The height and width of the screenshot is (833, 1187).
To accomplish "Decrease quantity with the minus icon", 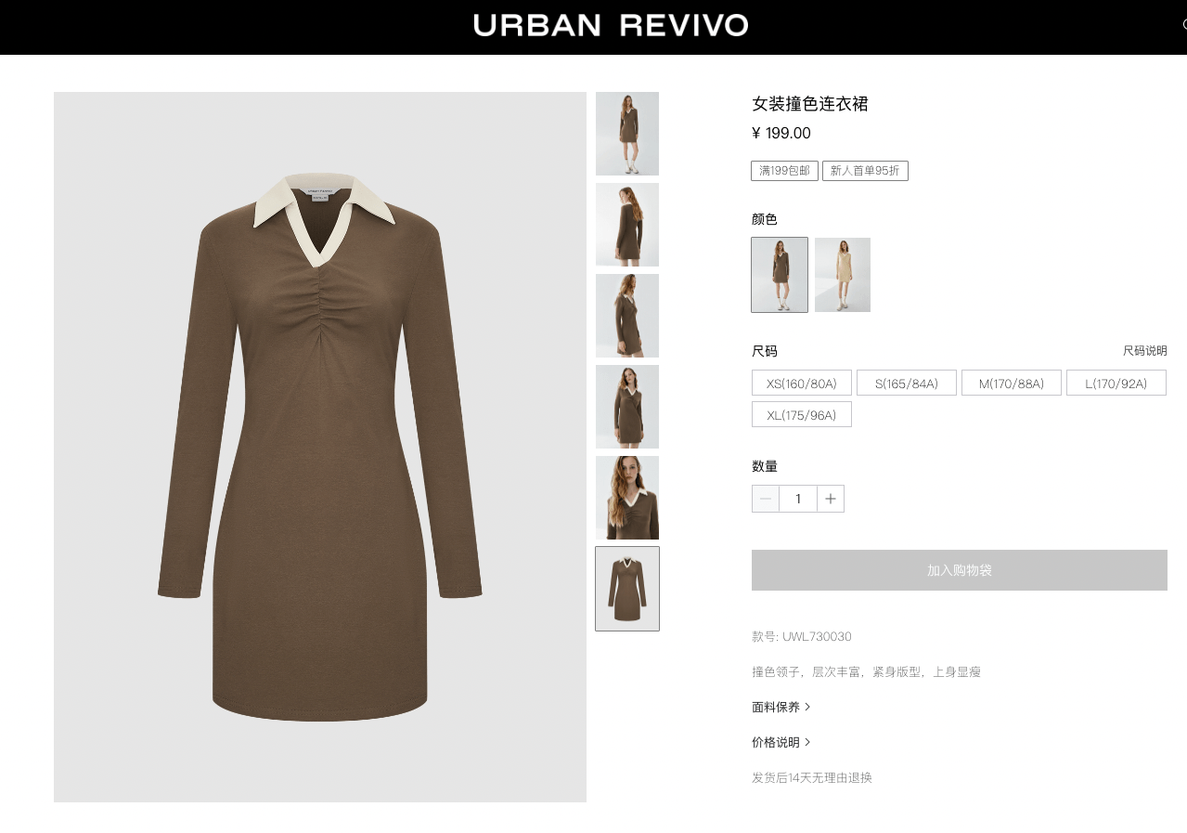I will (x=766, y=499).
